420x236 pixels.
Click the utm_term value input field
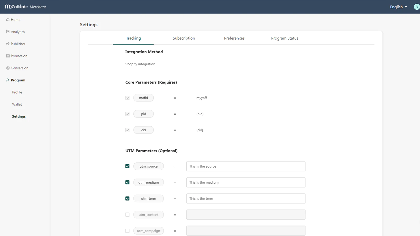click(246, 199)
